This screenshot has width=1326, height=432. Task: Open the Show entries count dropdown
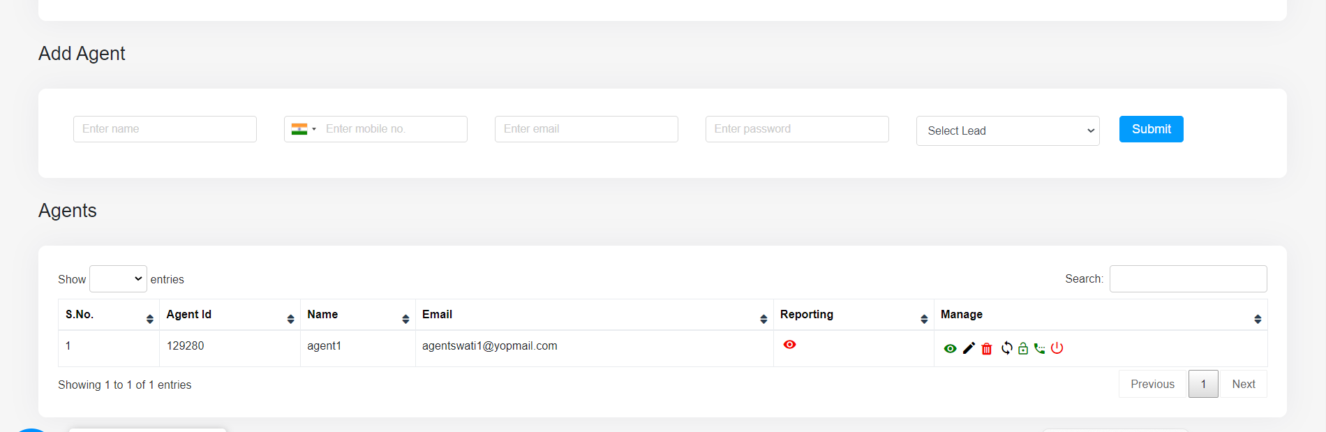click(118, 278)
